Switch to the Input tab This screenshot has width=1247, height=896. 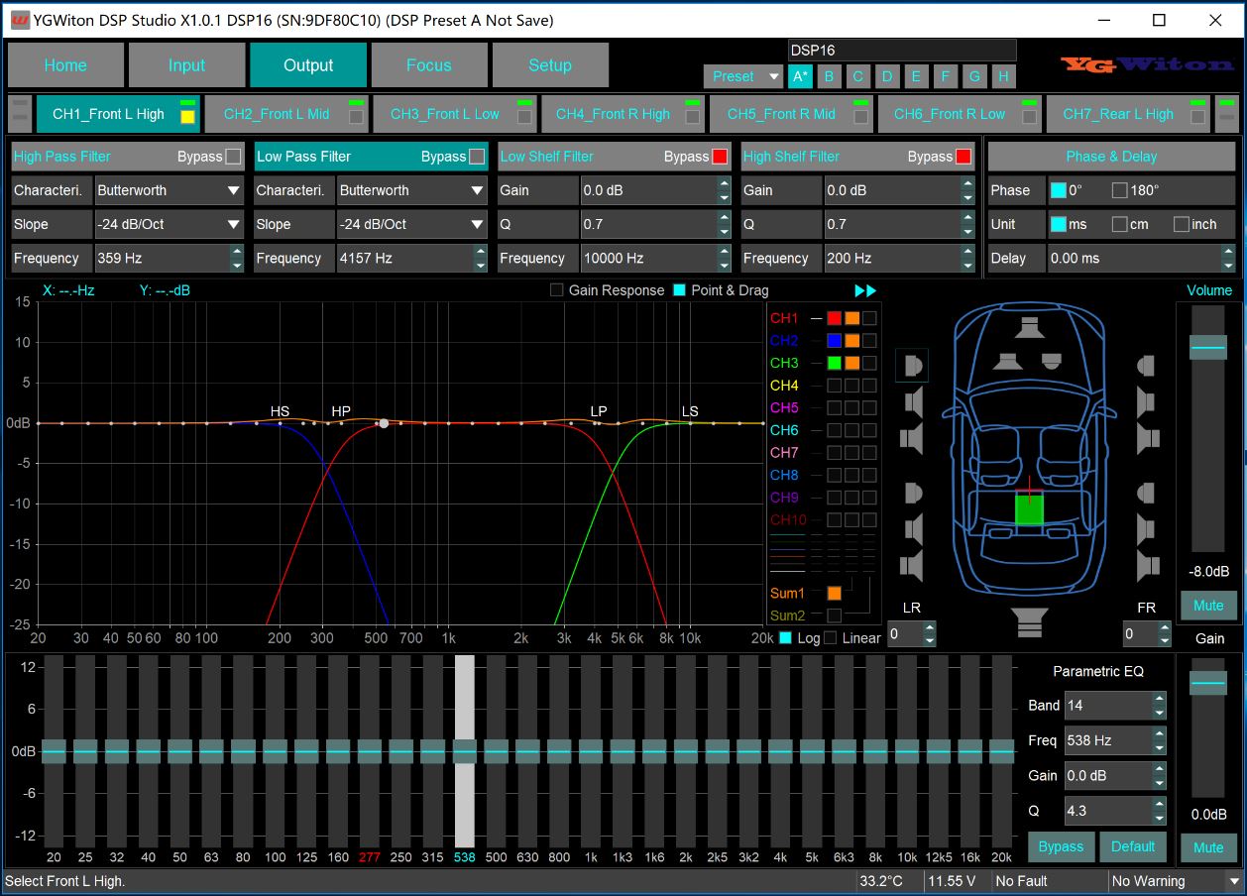186,65
